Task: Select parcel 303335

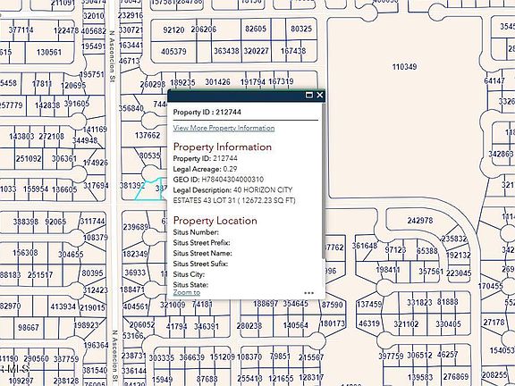Action: (x=162, y=357)
